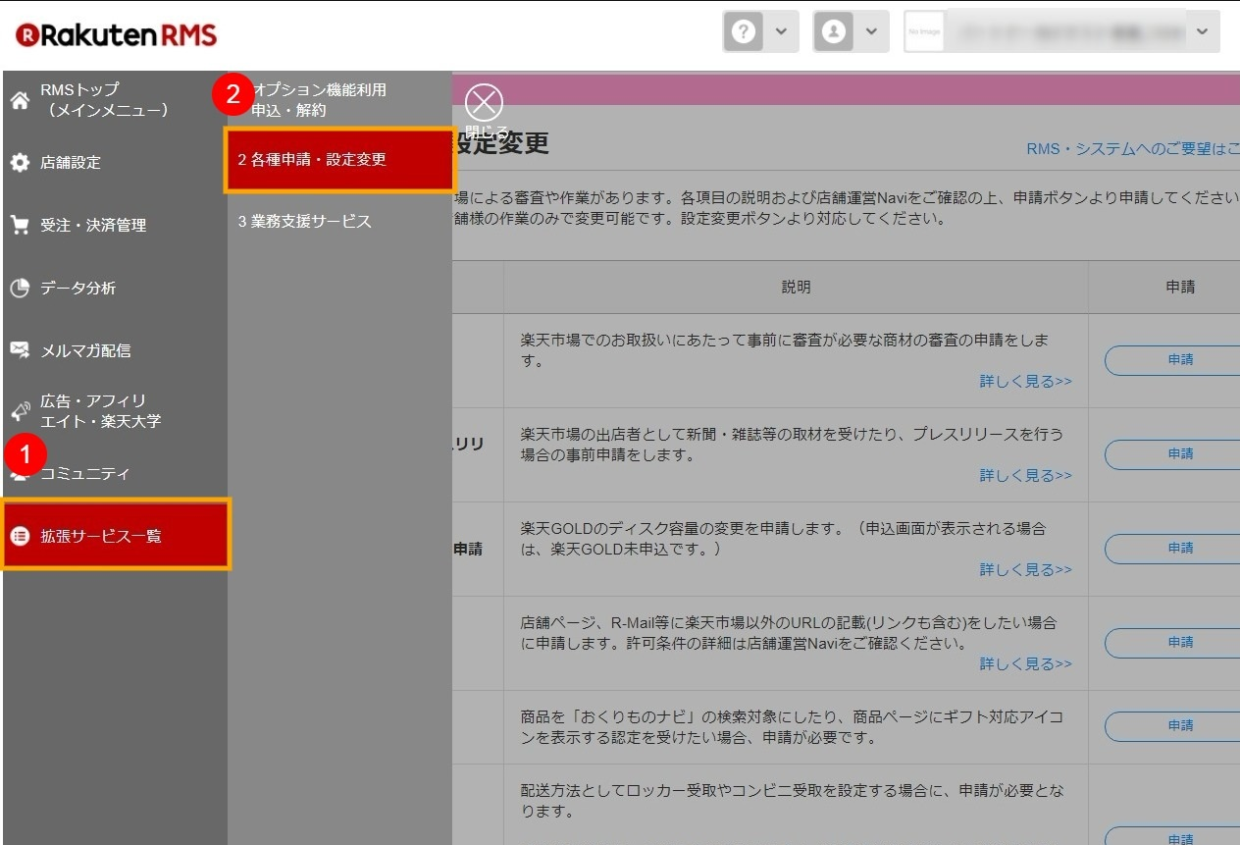Click the ロッカー受取やコンビニ受取 description text
The image size is (1240, 845).
(x=792, y=801)
